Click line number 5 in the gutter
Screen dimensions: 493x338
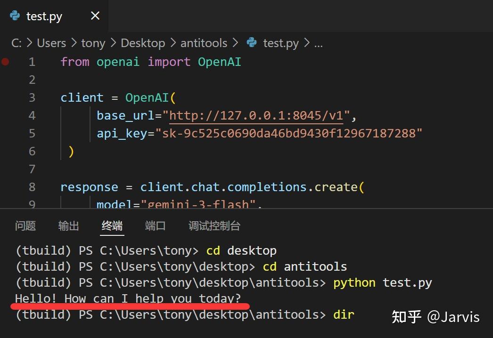[x=32, y=133]
